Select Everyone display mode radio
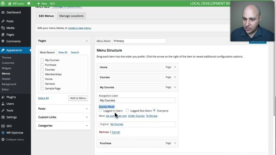Viewport: 276px width, 155px height. point(154,110)
